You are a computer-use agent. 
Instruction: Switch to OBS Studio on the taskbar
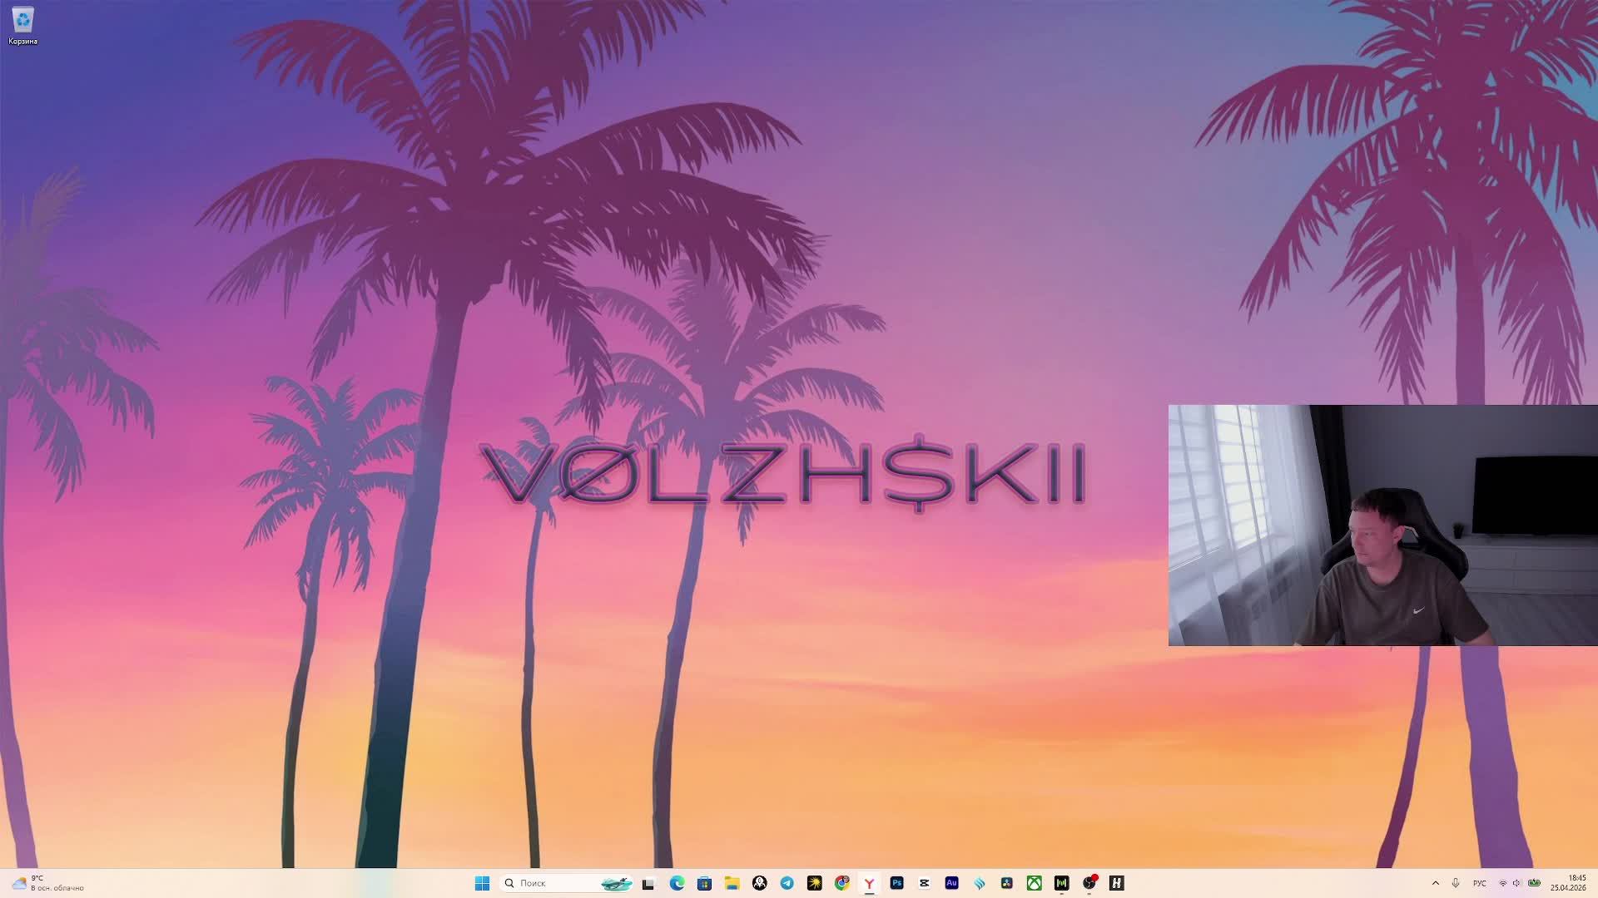(1089, 883)
